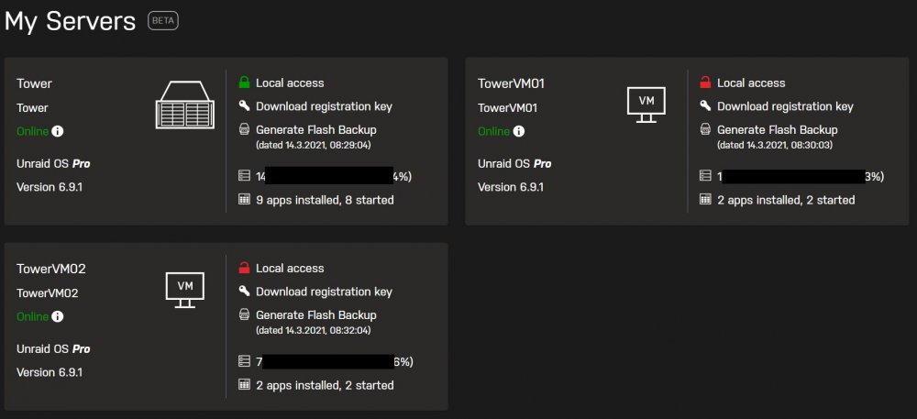Click the key icon on TowerVM02 card

(245, 291)
